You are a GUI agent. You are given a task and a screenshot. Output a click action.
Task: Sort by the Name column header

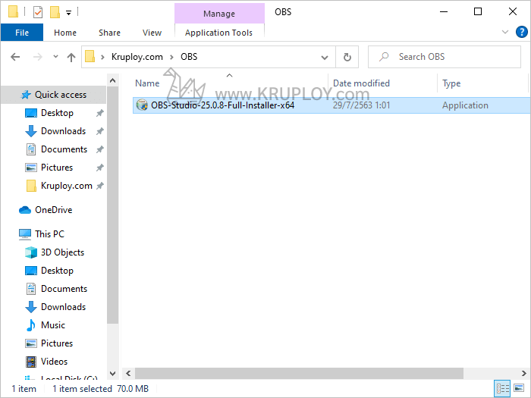click(x=147, y=83)
